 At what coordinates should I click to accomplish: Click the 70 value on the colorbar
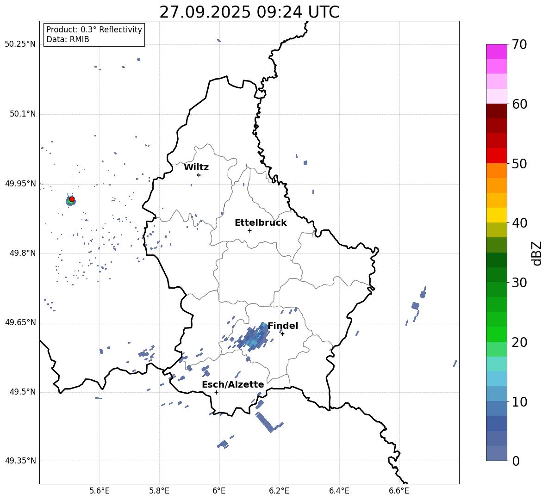coord(519,45)
